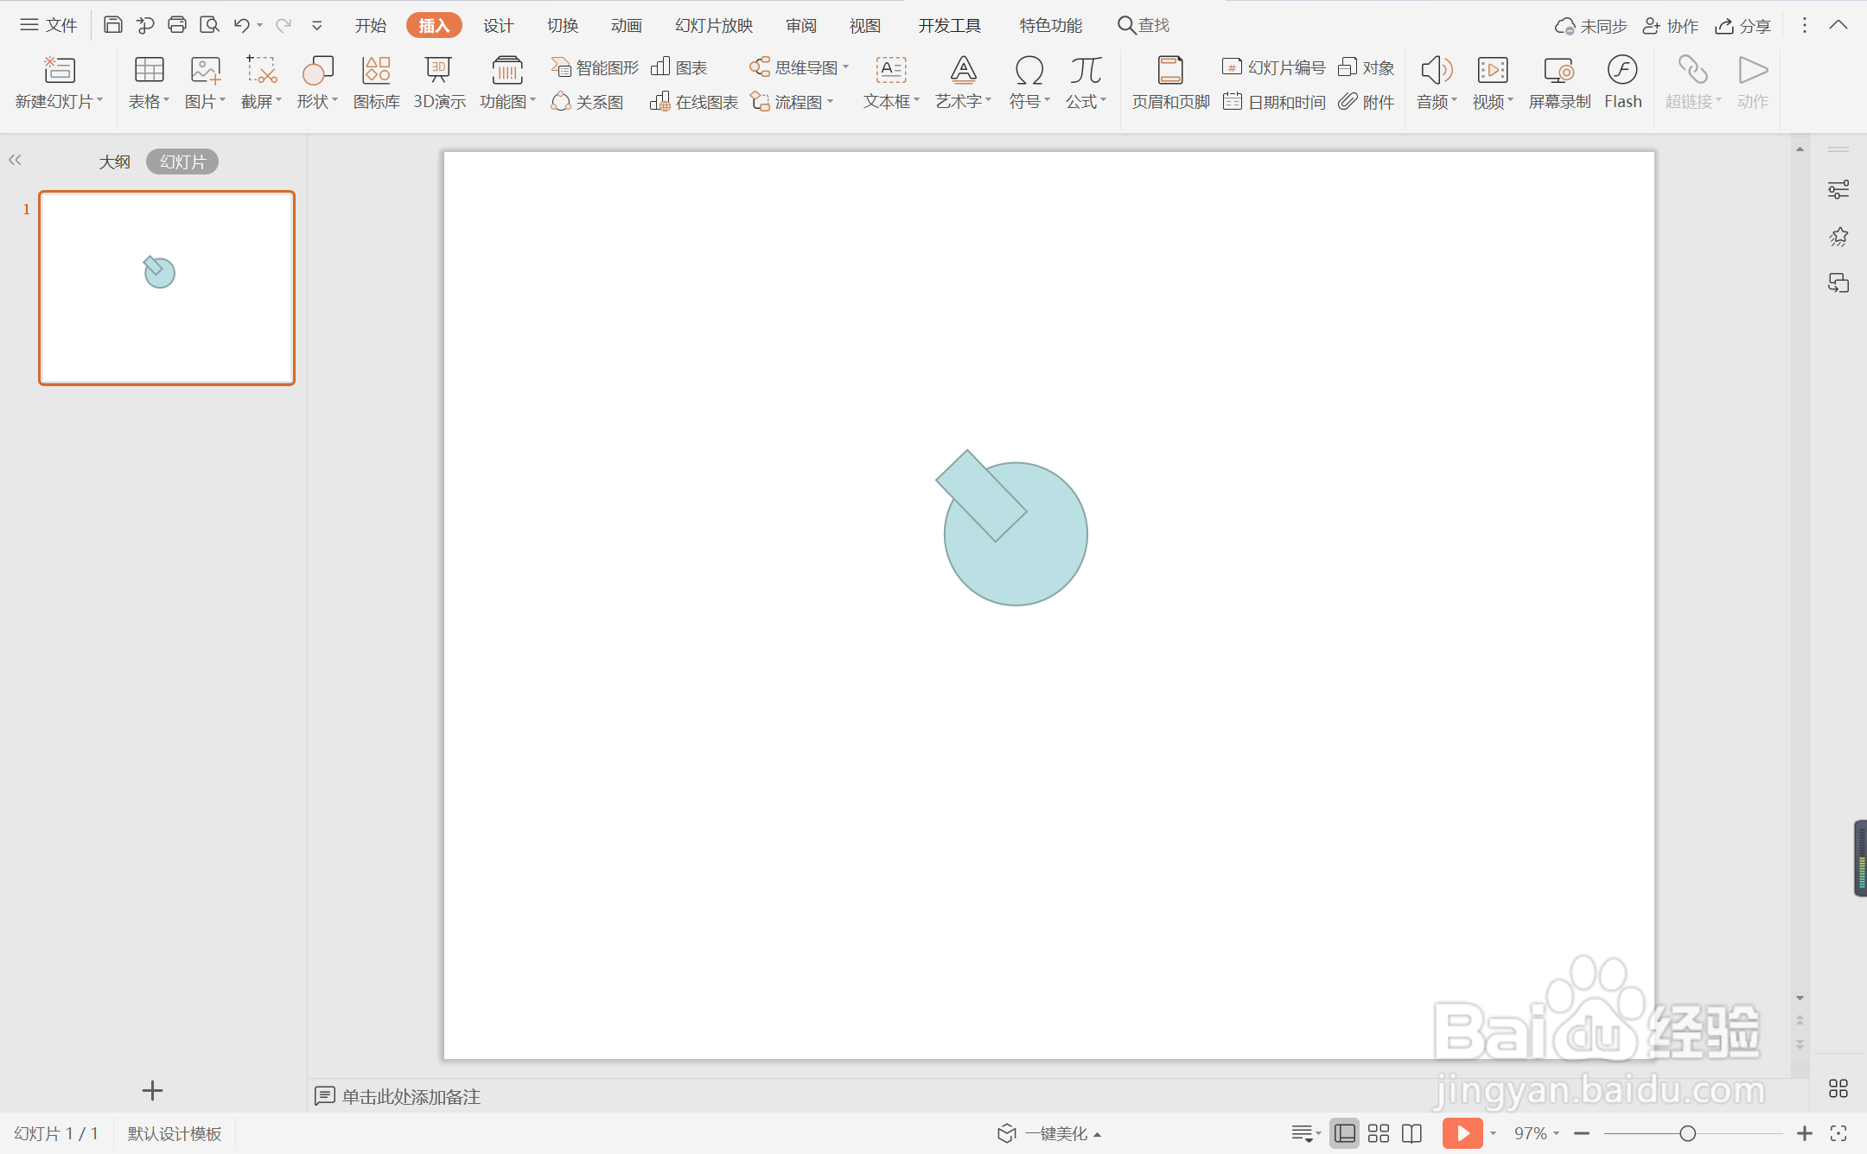Viewport: 1867px width, 1154px height.
Task: Start 屏幕录制 screen recording
Action: (1559, 83)
